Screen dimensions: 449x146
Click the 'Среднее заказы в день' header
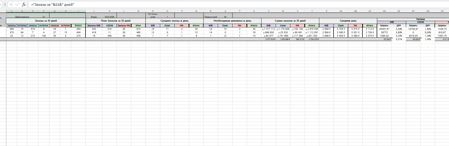[x=174, y=21]
